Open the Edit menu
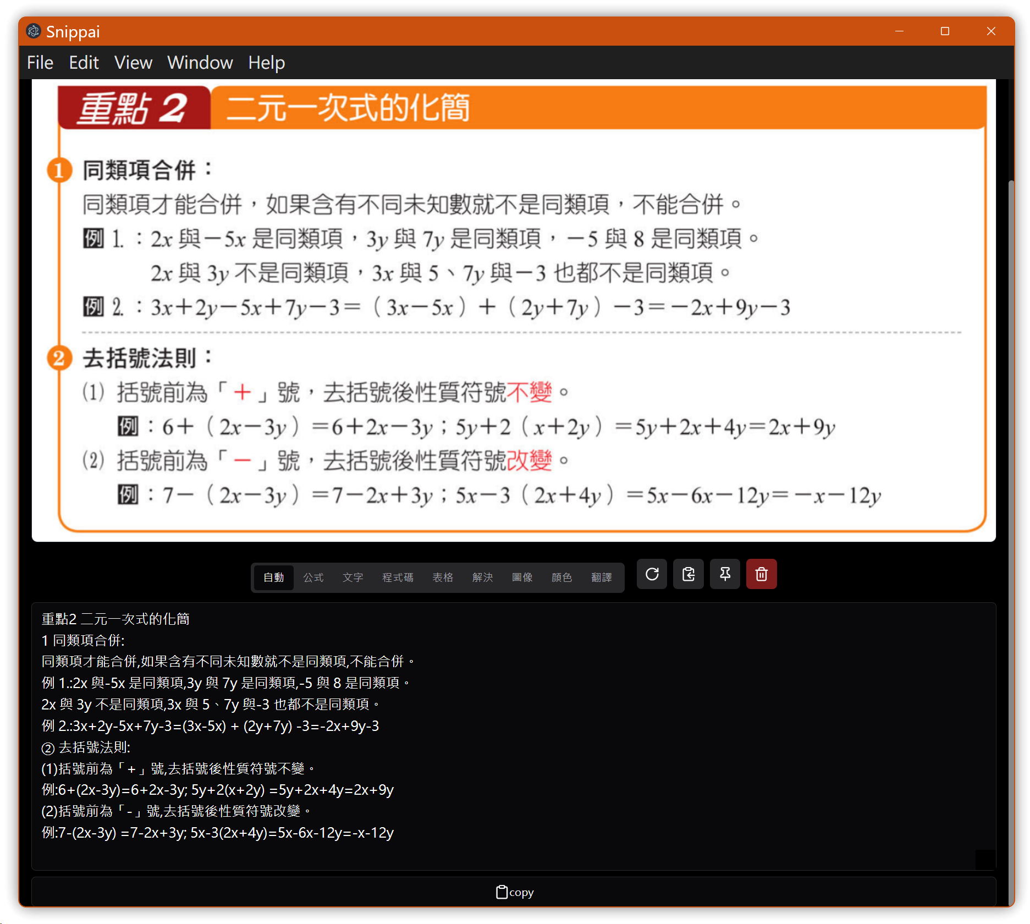Image resolution: width=1030 pixels, height=924 pixels. click(x=84, y=63)
